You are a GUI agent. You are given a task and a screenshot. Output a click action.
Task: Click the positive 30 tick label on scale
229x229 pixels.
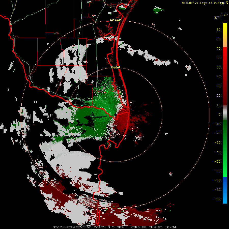[219, 86]
